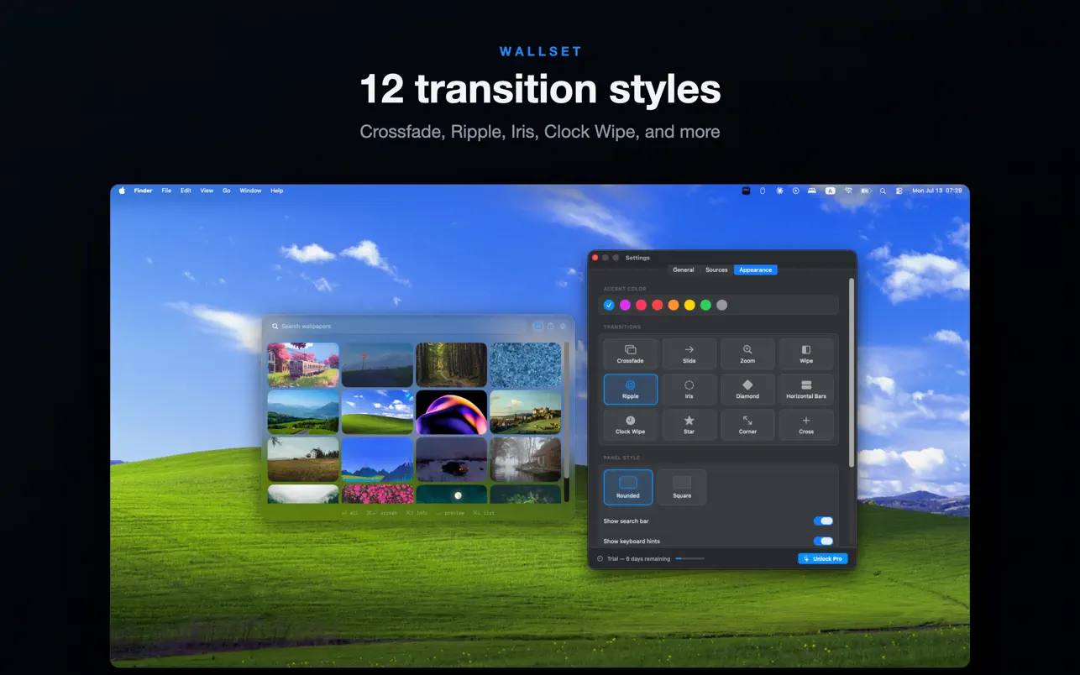
Task: Choose the Iris transition
Action: (689, 389)
